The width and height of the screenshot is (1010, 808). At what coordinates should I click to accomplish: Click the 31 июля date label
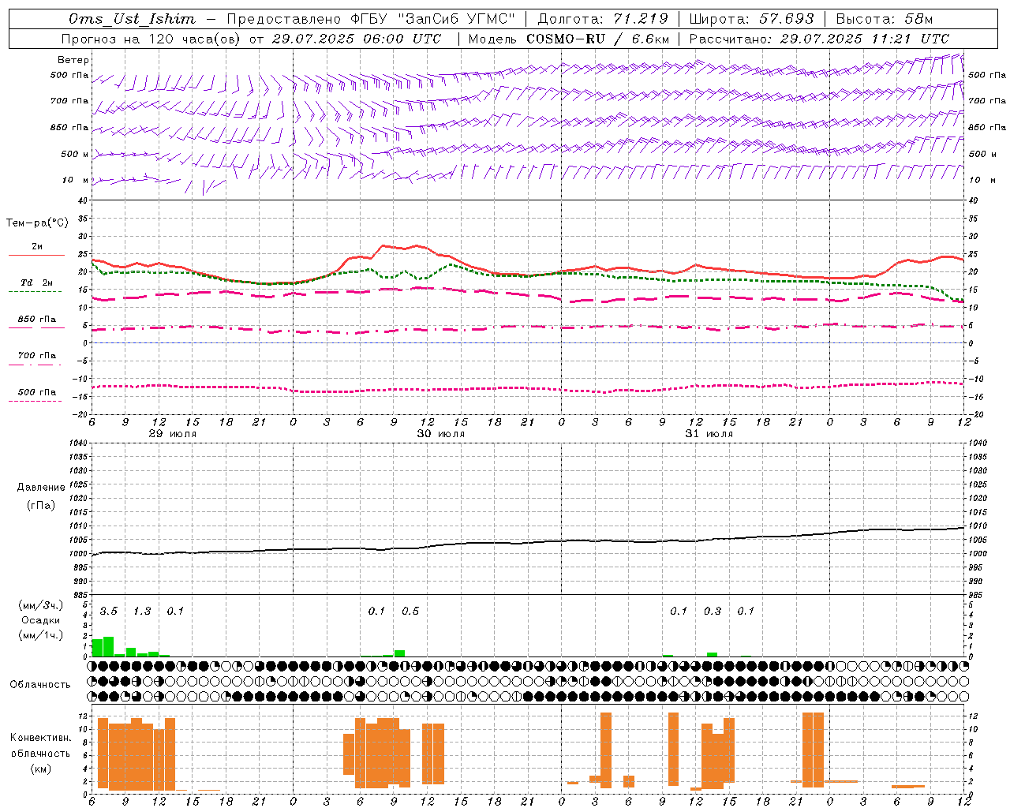tap(709, 434)
